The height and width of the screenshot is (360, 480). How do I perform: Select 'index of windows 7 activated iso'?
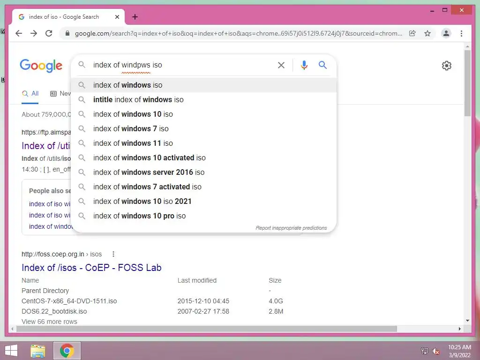(203, 187)
